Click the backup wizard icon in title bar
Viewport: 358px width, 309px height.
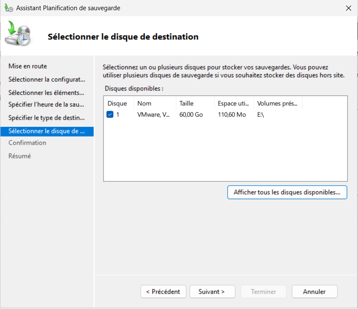pyautogui.click(x=9, y=8)
